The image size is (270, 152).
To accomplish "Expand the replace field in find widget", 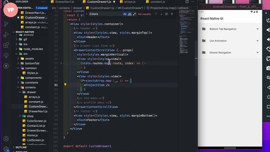I will point(86,14).
